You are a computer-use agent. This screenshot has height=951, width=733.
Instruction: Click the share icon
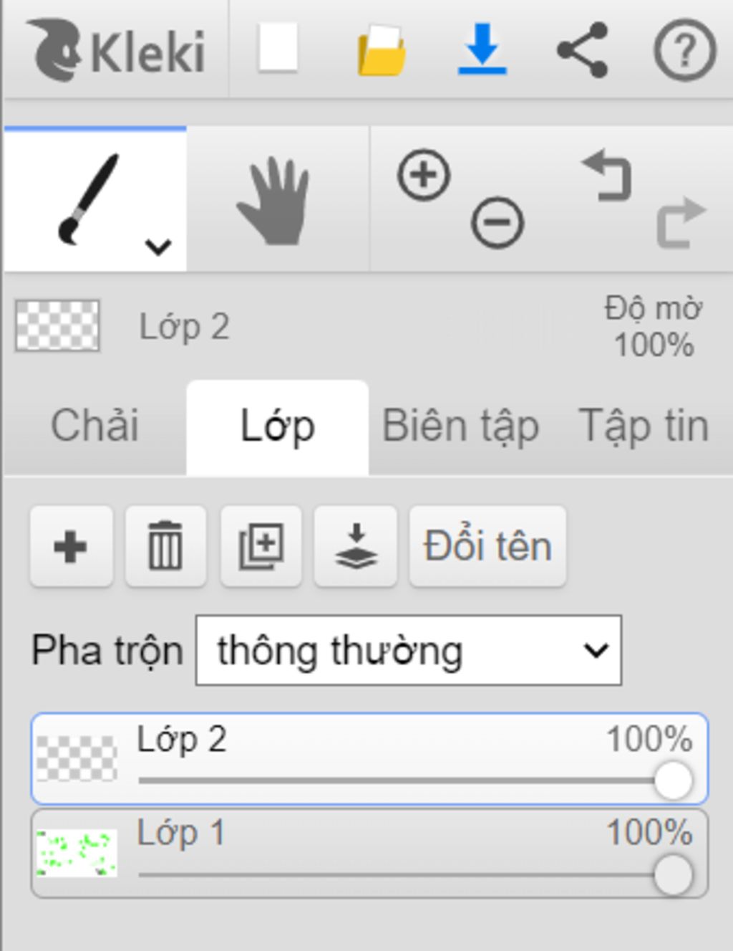click(x=583, y=49)
